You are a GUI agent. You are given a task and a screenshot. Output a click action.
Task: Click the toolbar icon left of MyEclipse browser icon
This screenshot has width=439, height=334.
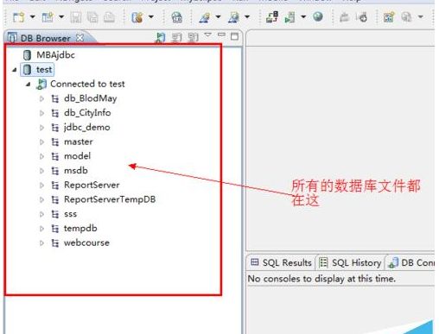tap(137, 17)
